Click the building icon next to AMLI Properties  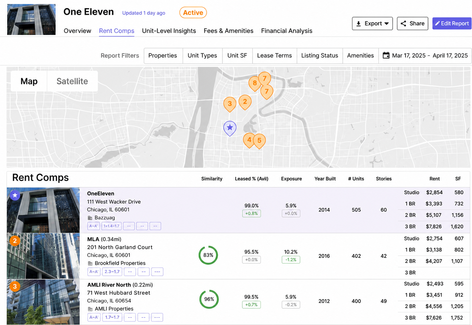click(x=90, y=309)
